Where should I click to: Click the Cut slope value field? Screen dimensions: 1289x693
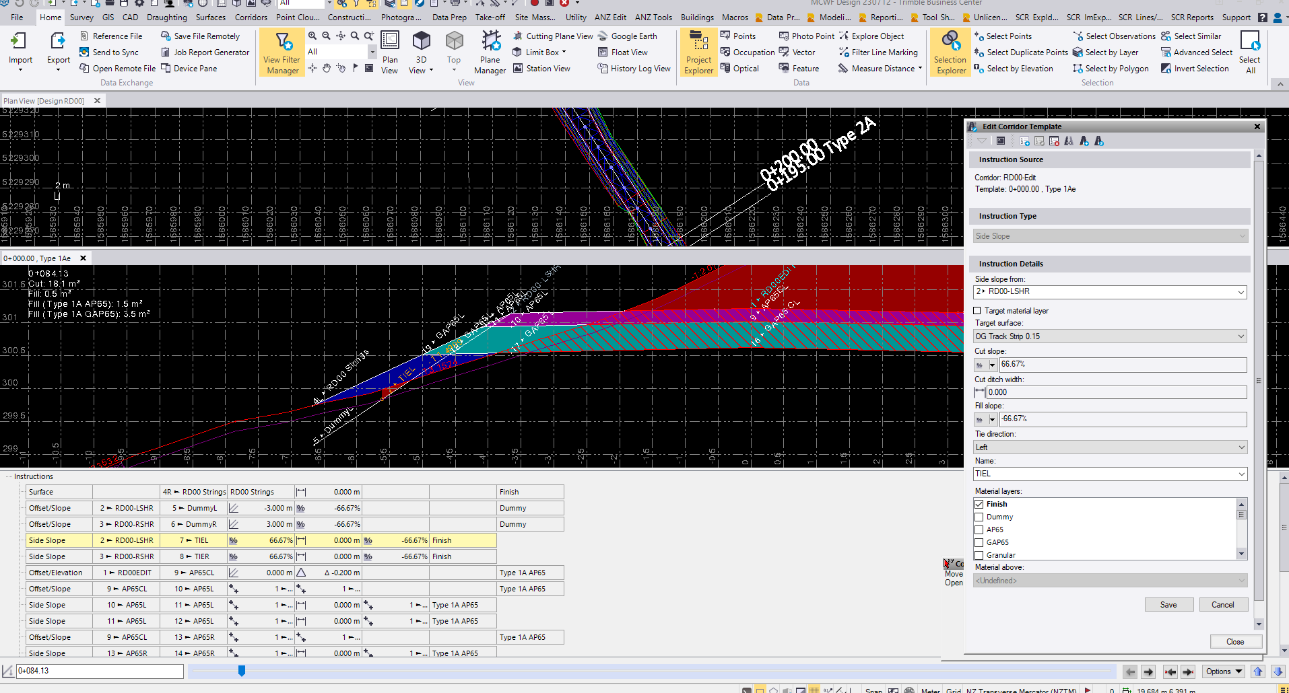1121,365
